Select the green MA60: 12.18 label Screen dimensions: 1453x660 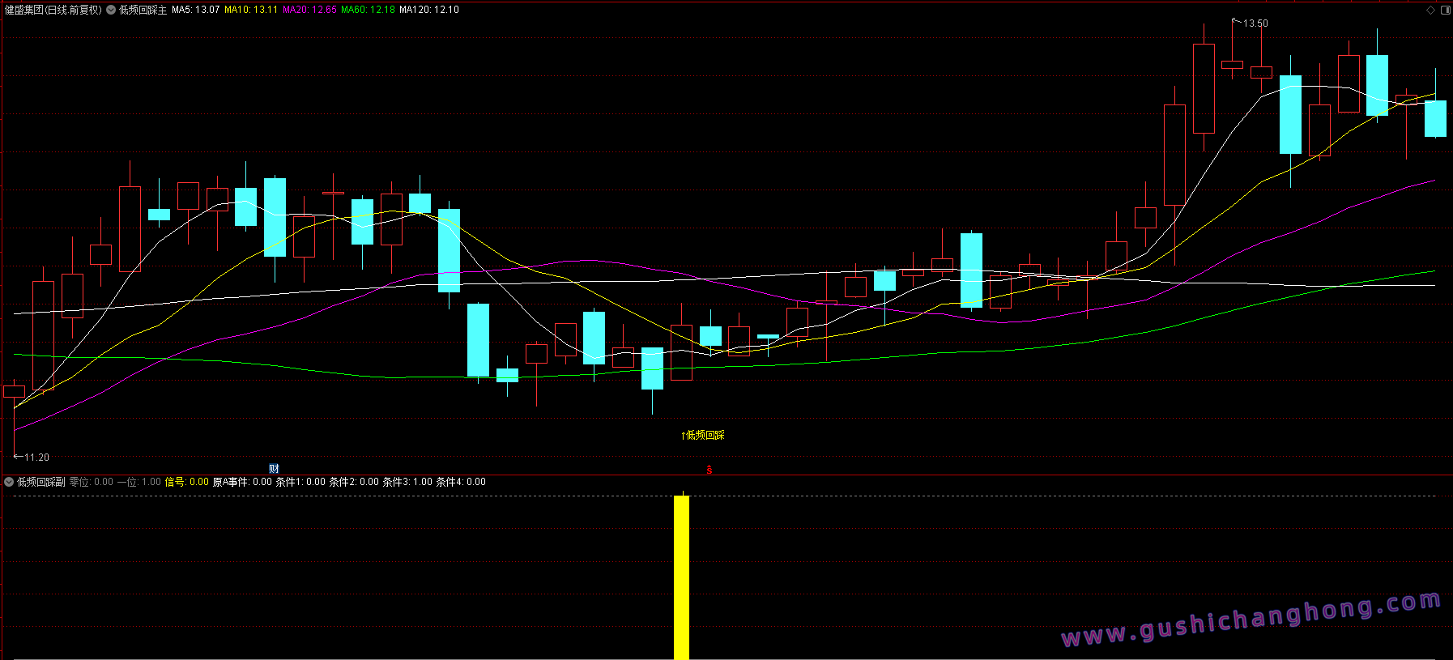[x=368, y=10]
